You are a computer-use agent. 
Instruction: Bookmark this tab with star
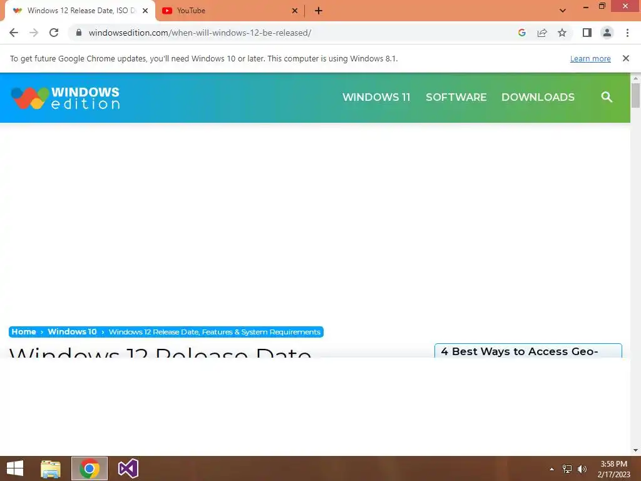pyautogui.click(x=562, y=33)
